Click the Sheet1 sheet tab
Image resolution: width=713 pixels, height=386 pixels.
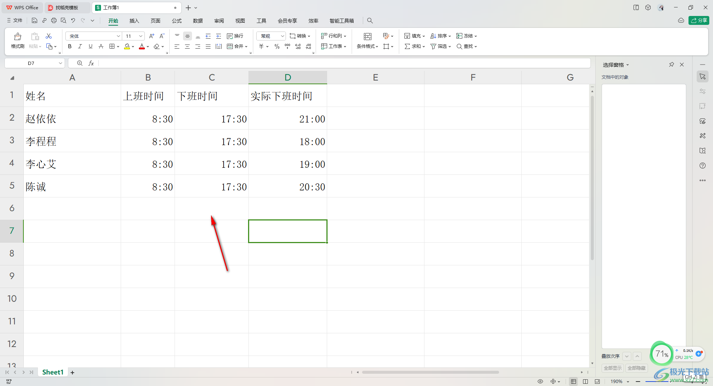pos(53,372)
